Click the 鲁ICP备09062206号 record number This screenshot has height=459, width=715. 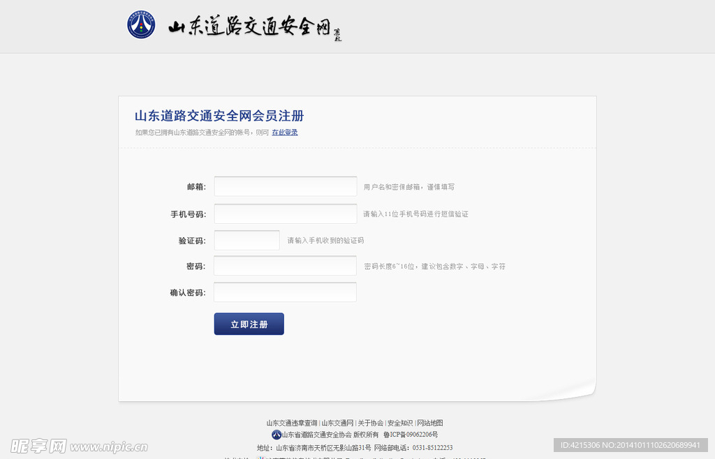click(411, 435)
